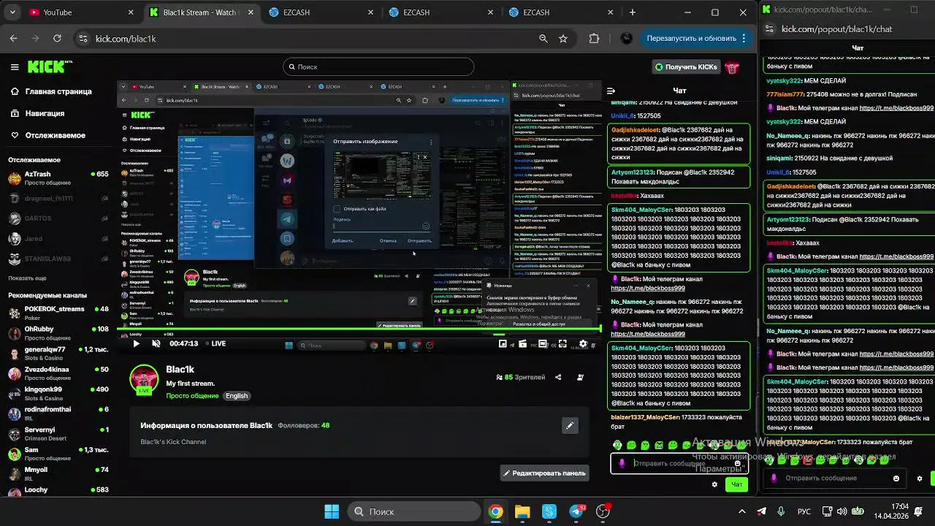Image resolution: width=935 pixels, height=526 pixels.
Task: Expand the followed list with Показать еще
Action: (x=27, y=278)
